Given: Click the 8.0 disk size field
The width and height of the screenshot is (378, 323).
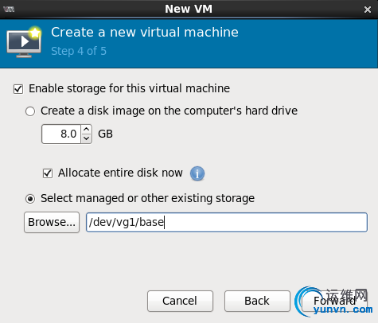Looking at the screenshot, I should [61, 134].
